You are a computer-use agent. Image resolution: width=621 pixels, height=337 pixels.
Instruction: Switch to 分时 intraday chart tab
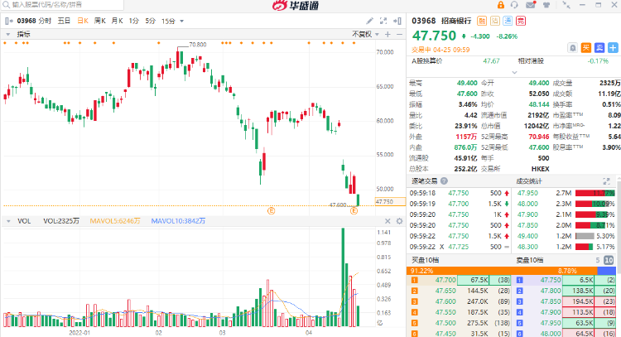(46, 21)
